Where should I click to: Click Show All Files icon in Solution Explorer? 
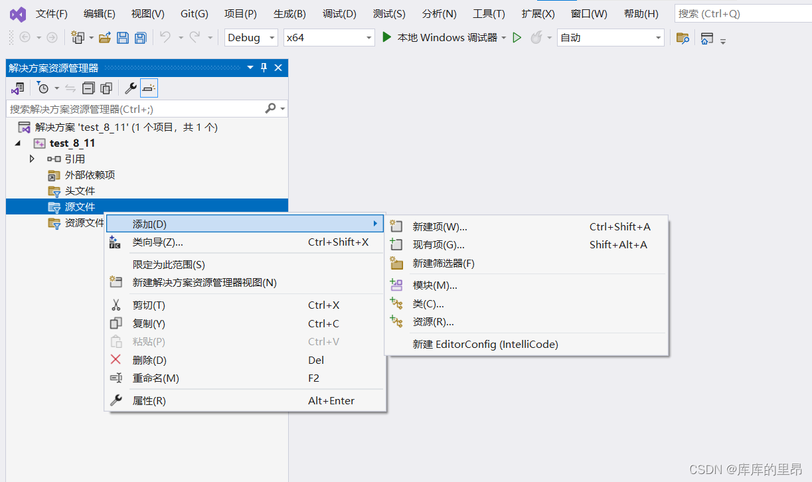[106, 88]
